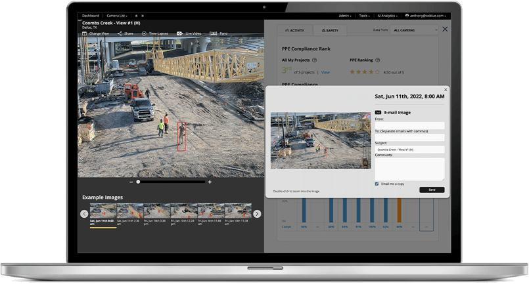This screenshot has width=529, height=286.
Task: Open the Share option
Action: point(125,33)
